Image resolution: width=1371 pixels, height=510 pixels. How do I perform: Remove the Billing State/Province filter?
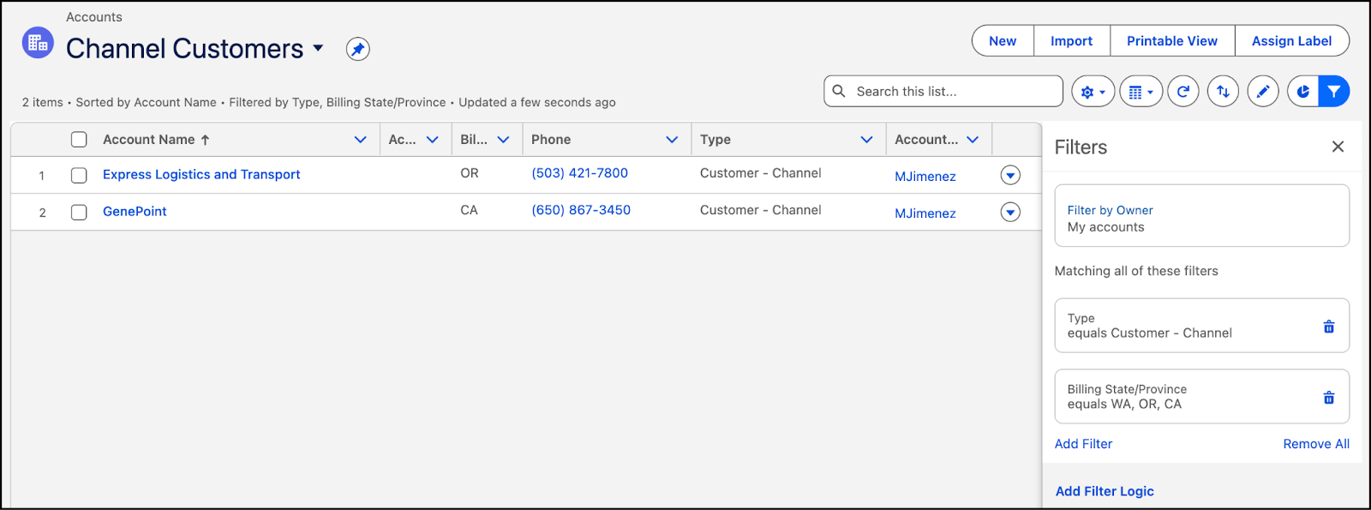tap(1328, 398)
